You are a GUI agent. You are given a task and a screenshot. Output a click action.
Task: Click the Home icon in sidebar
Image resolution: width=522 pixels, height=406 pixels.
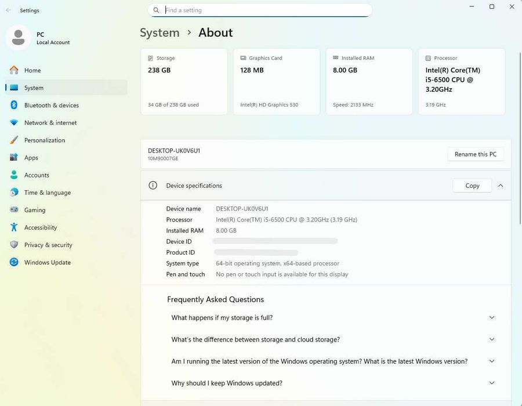14,70
